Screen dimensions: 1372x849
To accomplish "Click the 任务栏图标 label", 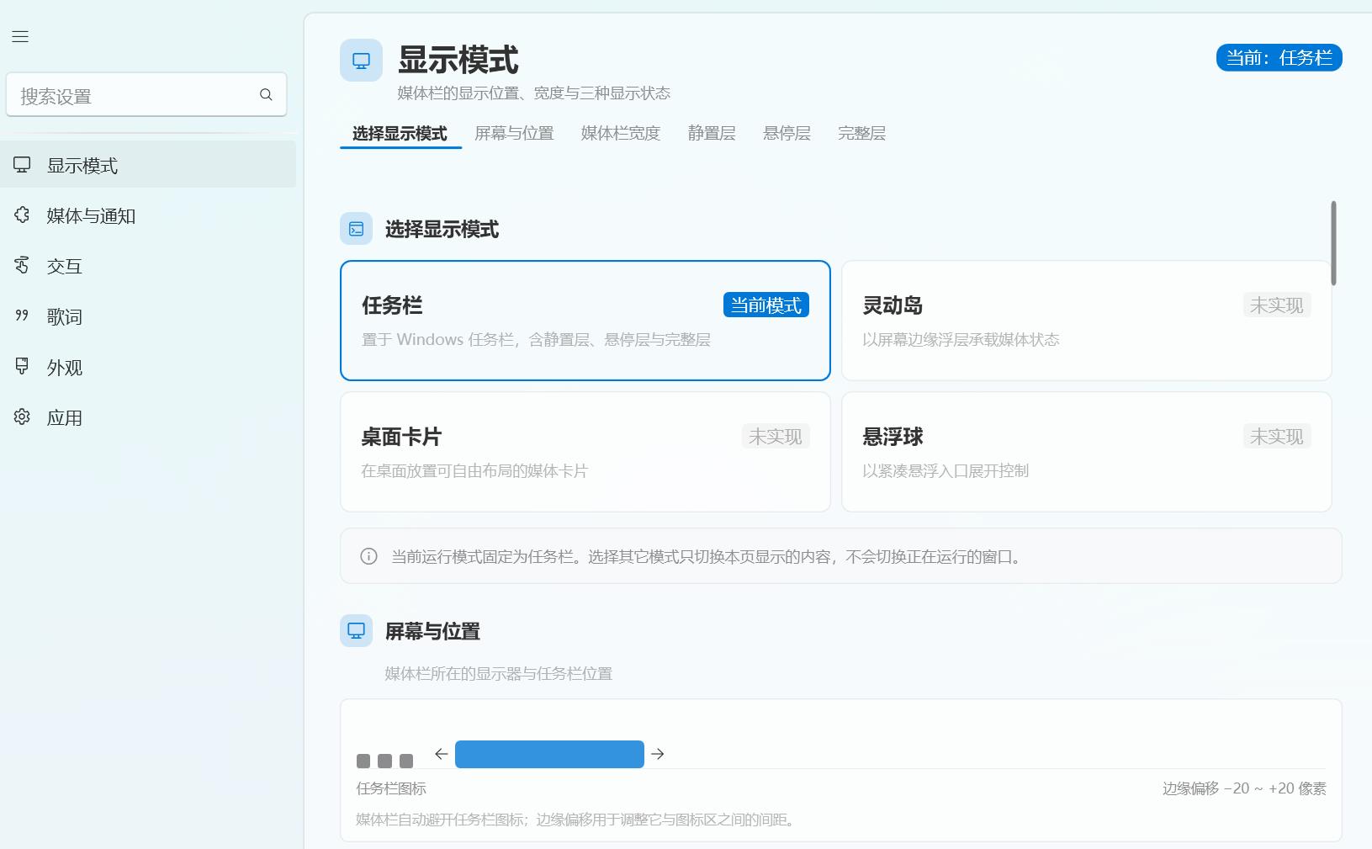I will tap(391, 788).
